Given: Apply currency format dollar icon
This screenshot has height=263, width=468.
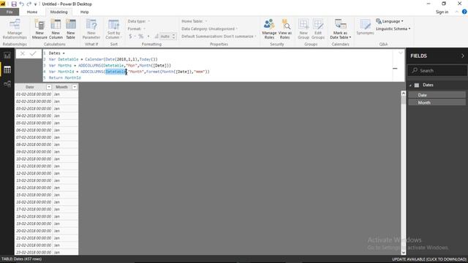Looking at the screenshot, I should pos(130,37).
